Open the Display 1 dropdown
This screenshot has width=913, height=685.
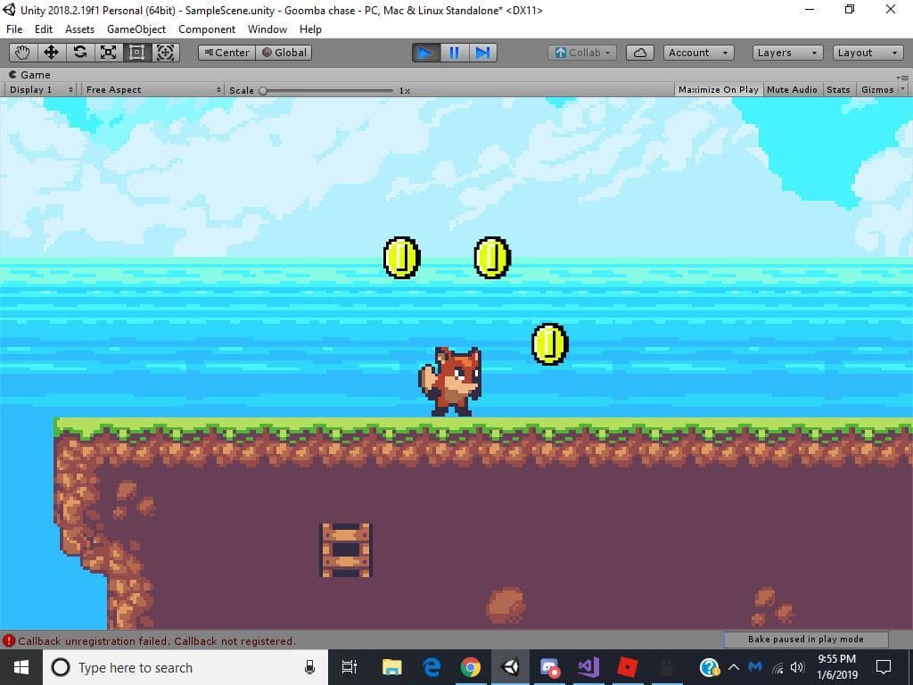40,90
